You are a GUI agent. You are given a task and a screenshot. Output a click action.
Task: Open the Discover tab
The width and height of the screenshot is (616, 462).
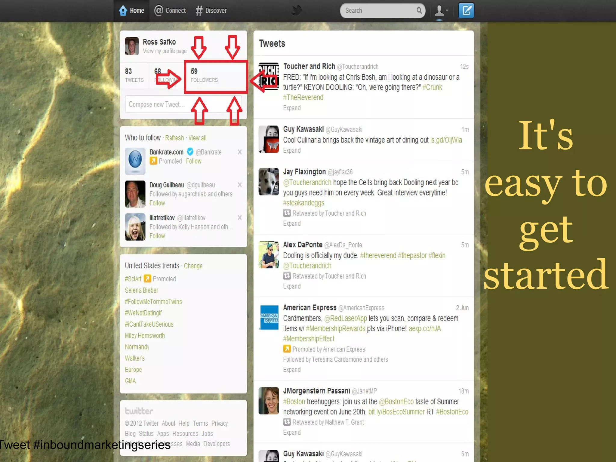click(x=211, y=11)
